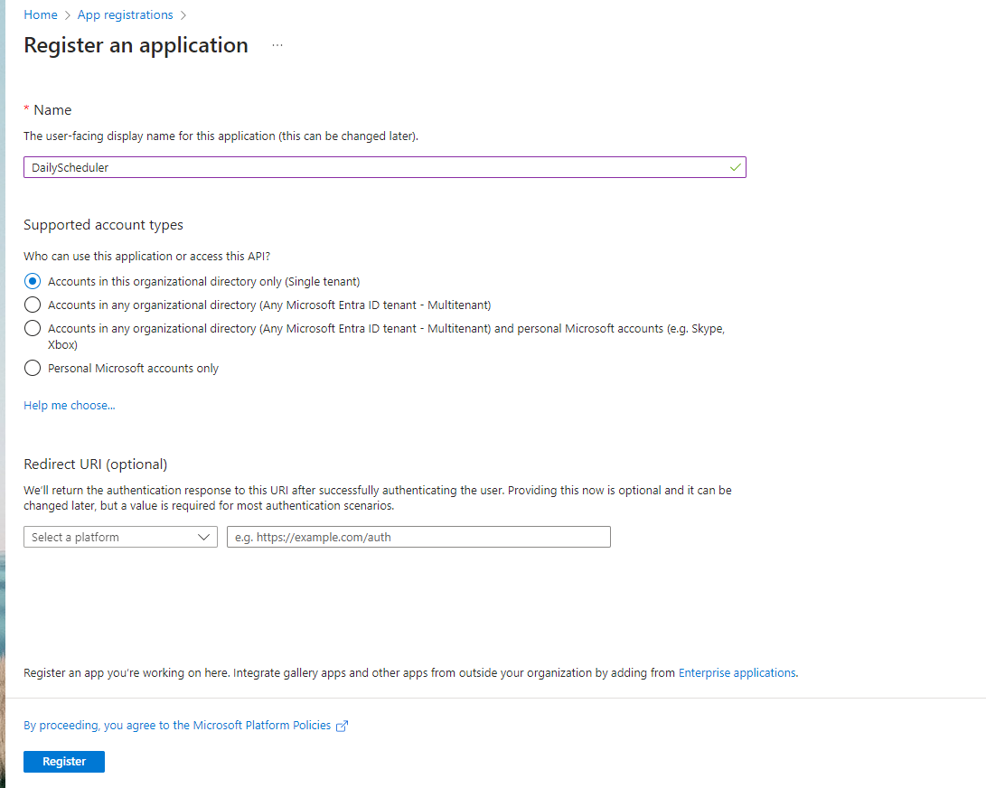This screenshot has height=788, width=986.
Task: Click the external link icon beside Platform Policies
Action: pyautogui.click(x=343, y=726)
